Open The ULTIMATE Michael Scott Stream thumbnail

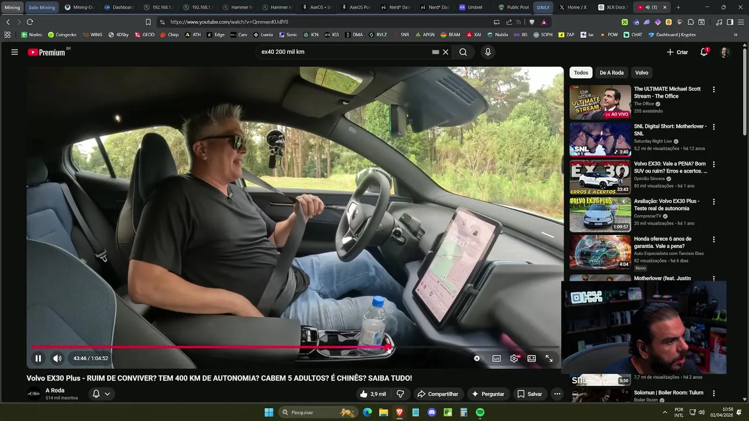[x=600, y=102]
